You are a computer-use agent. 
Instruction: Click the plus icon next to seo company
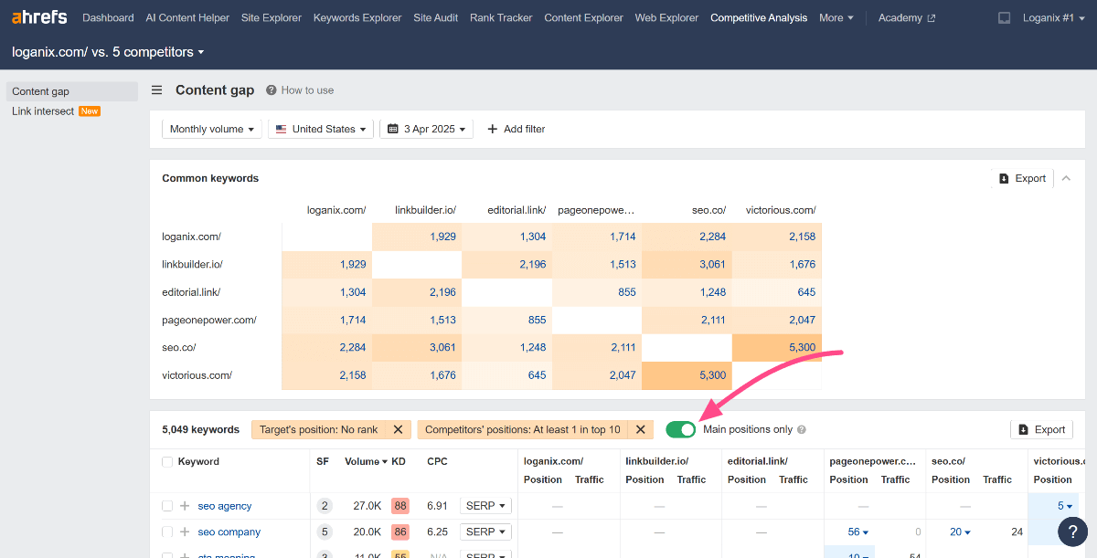pos(185,532)
